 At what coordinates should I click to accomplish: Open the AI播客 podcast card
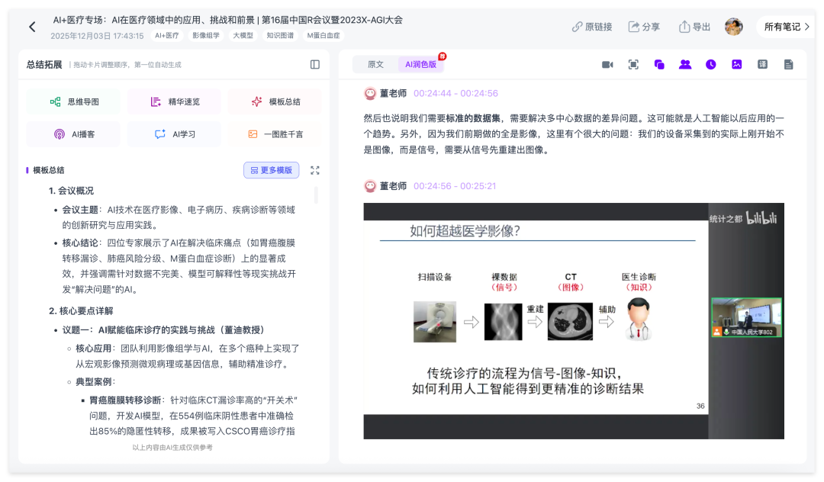[73, 134]
